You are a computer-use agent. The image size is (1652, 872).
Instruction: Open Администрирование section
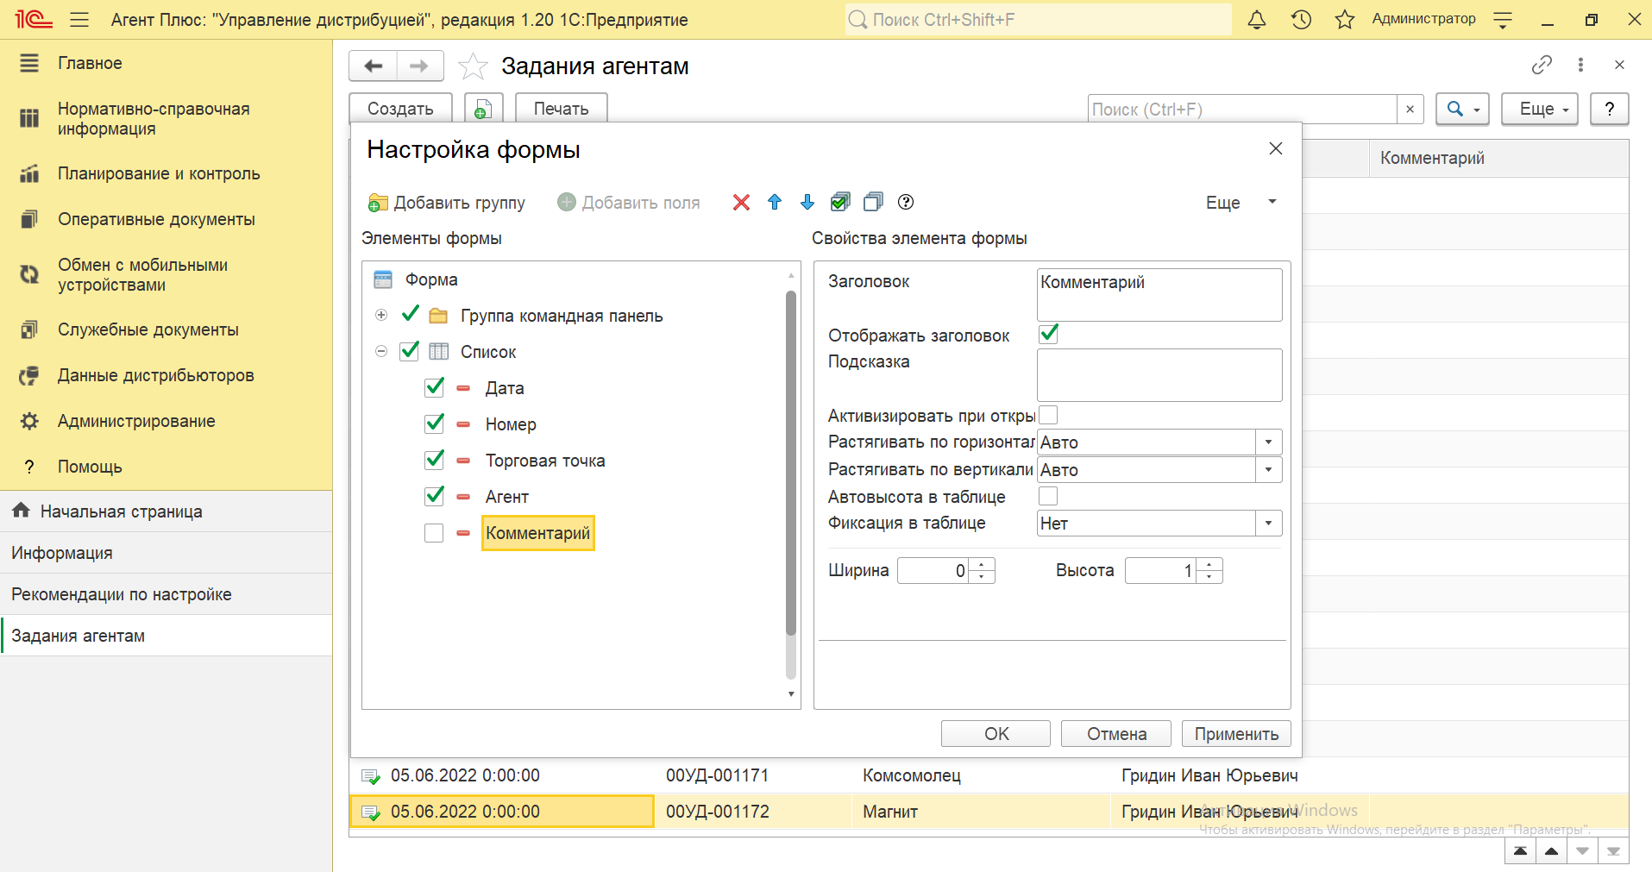coord(136,421)
